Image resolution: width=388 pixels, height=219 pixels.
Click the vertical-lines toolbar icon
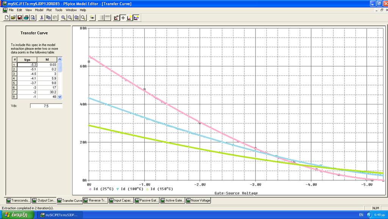[x=101, y=17]
